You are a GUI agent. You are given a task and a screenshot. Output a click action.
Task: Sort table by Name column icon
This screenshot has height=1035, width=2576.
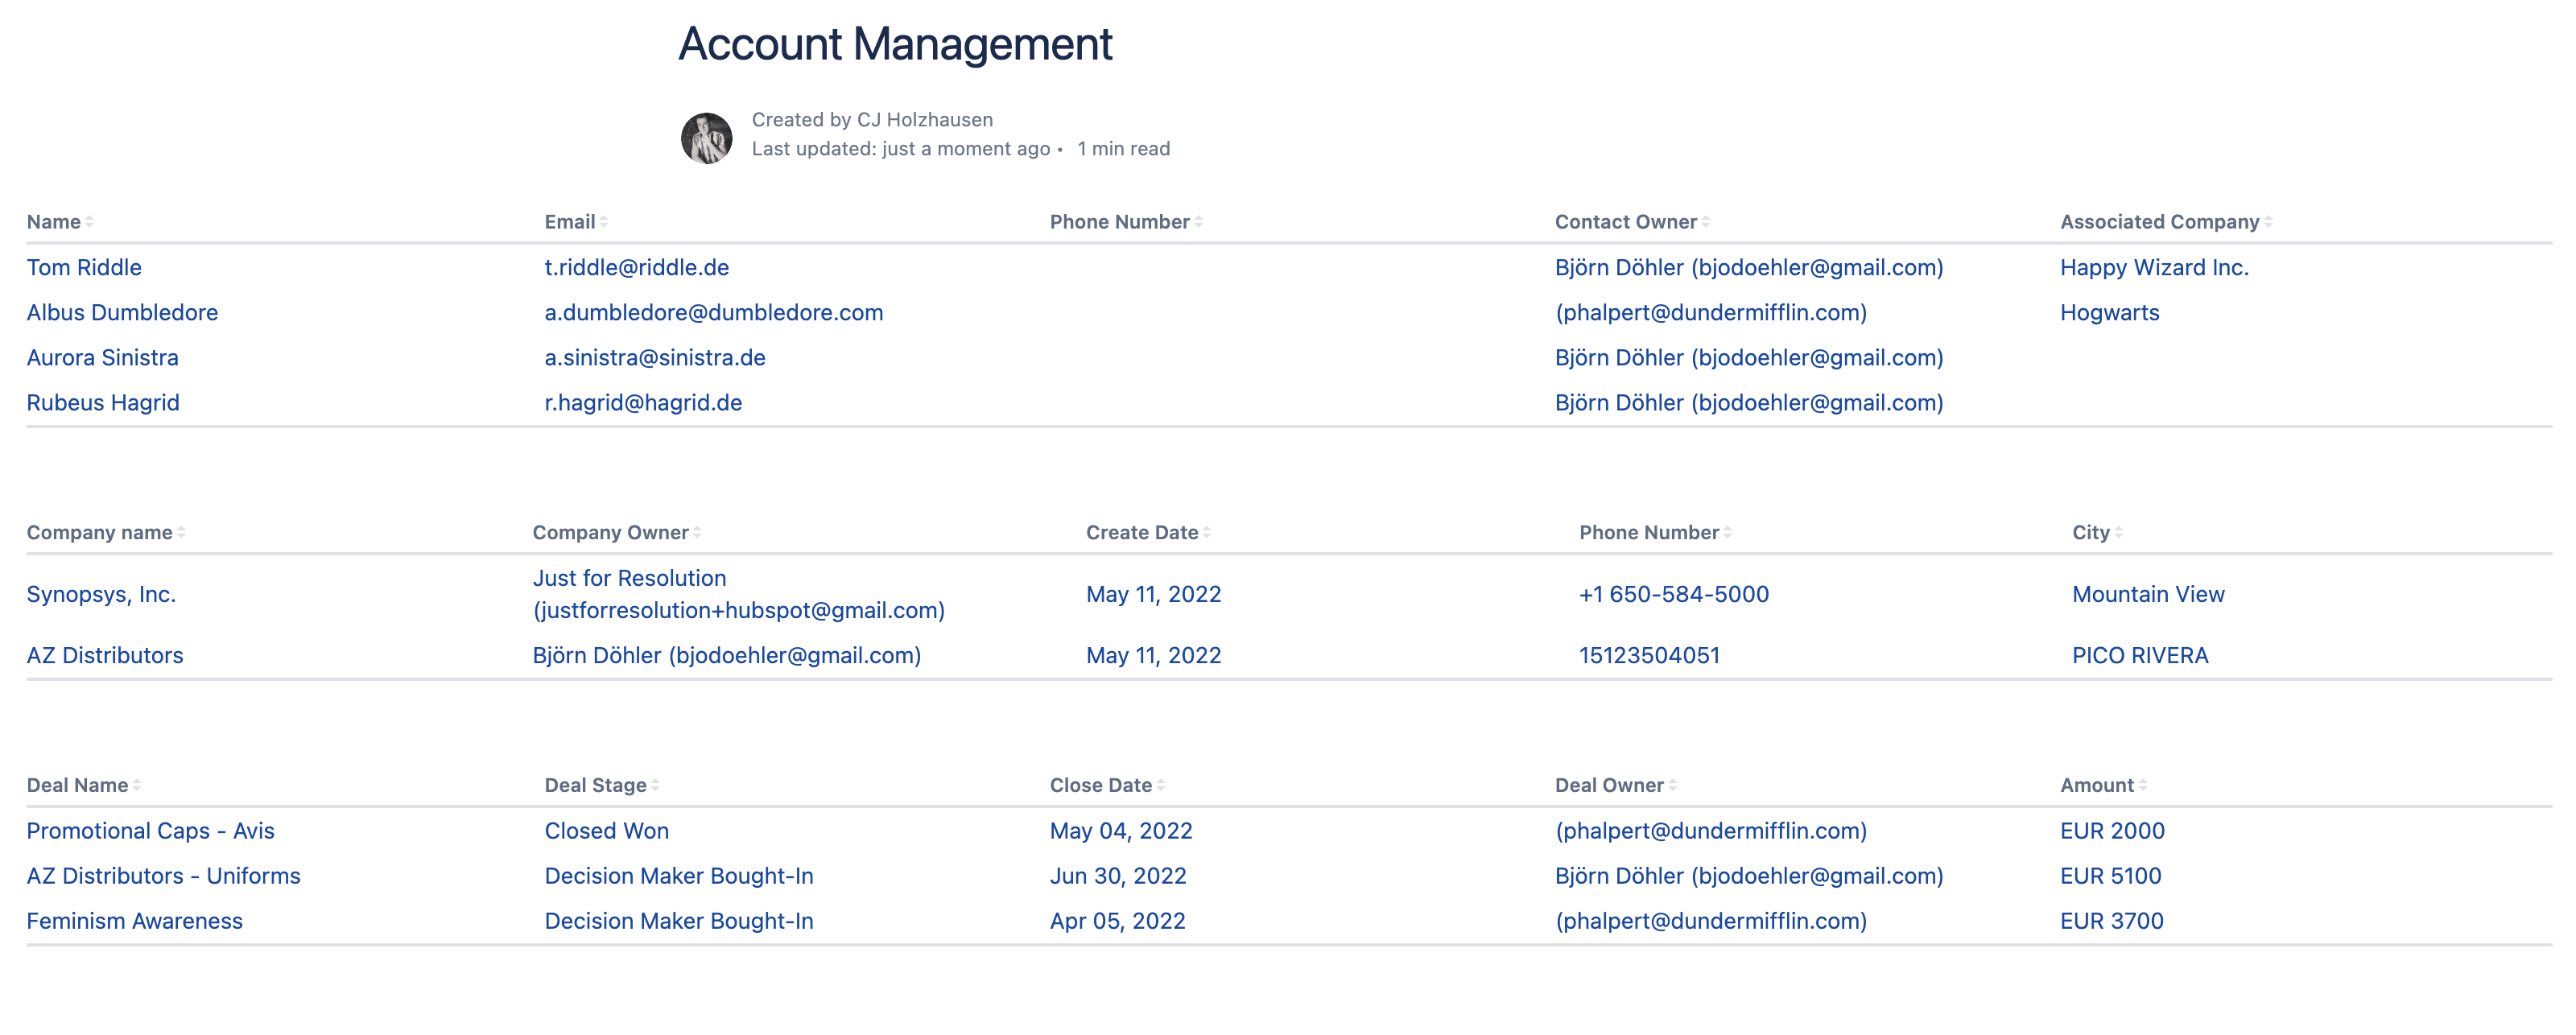point(90,222)
